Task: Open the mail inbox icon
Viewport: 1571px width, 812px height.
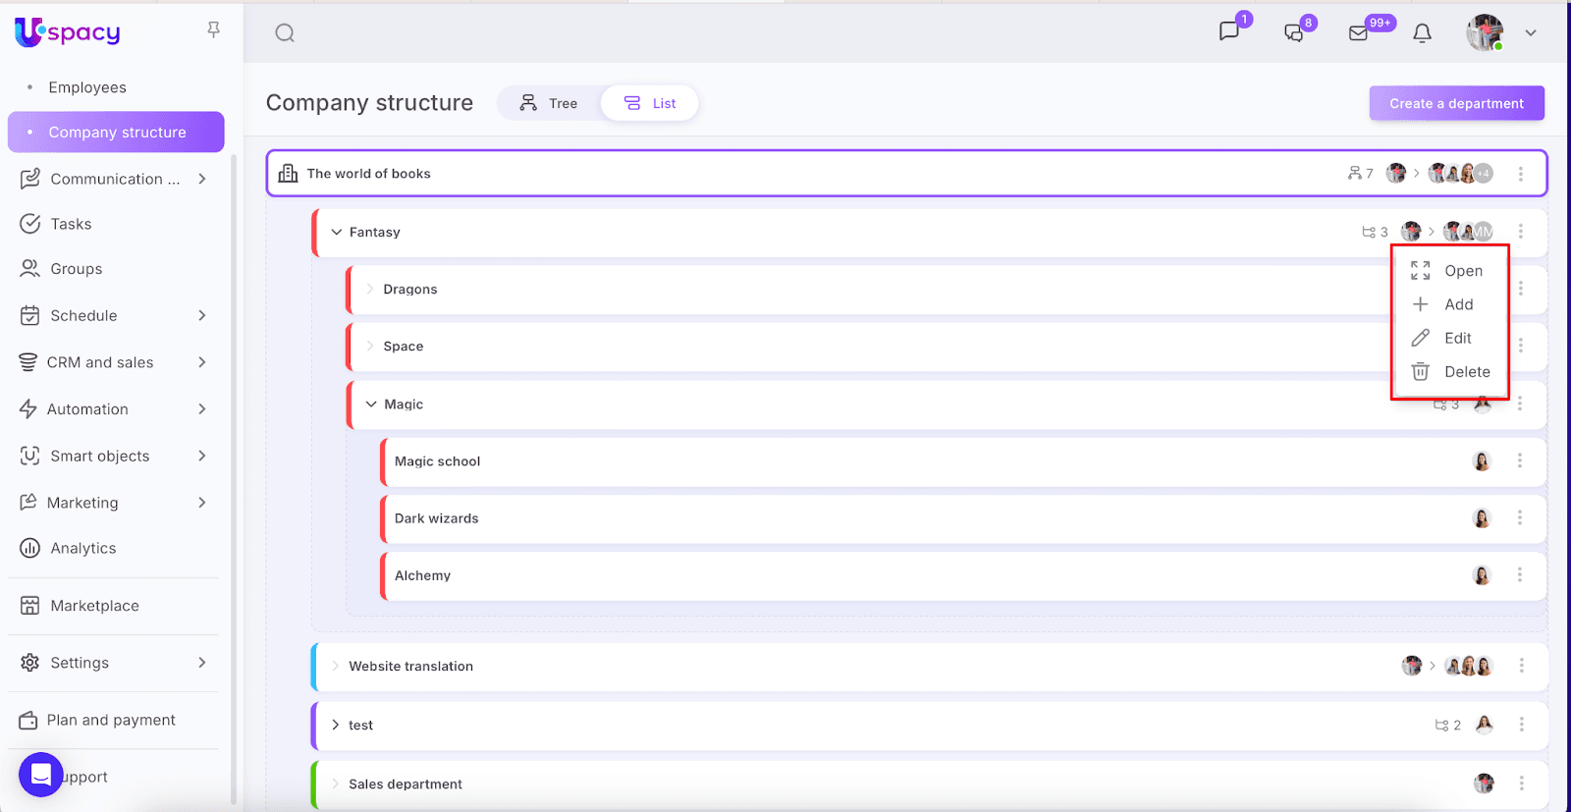Action: pos(1358,33)
